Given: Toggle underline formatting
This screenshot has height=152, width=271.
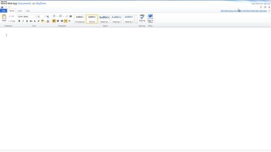Looking at the screenshot, I should (x=27, y=21).
